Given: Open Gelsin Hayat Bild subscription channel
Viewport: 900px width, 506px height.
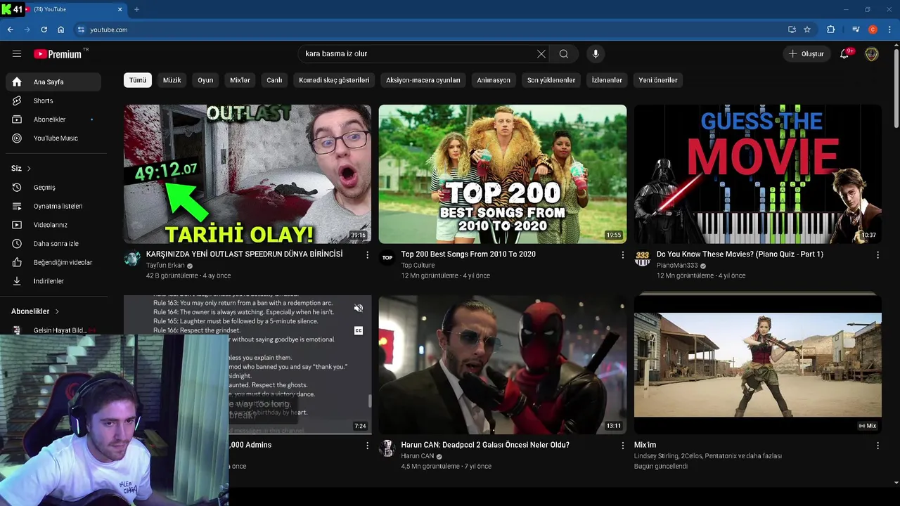Looking at the screenshot, I should click(53, 330).
